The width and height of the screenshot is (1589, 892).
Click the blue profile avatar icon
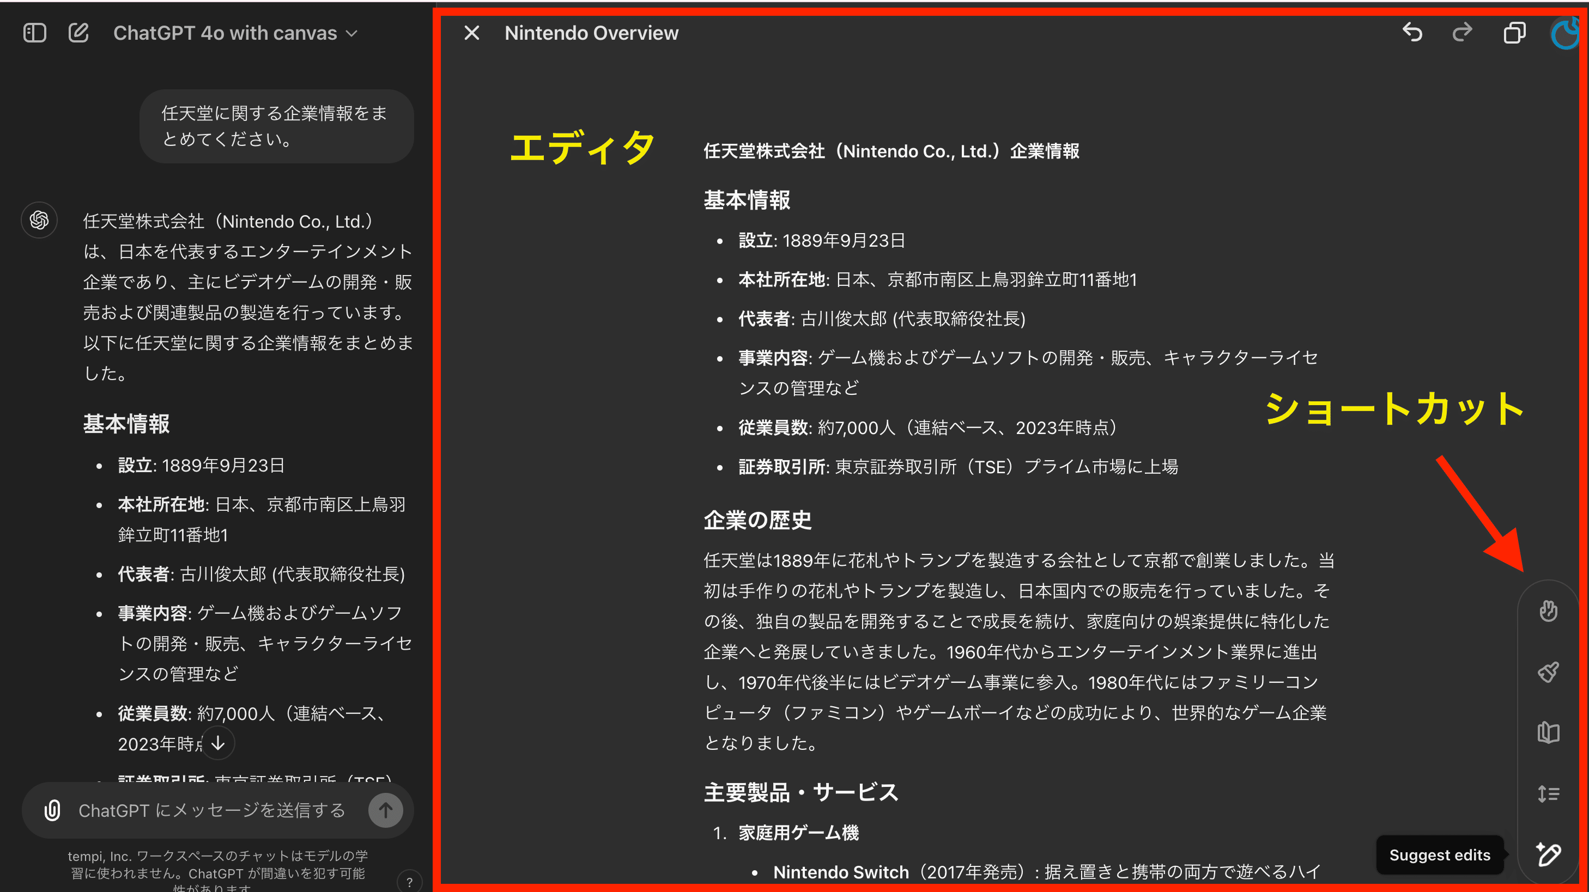[1565, 34]
